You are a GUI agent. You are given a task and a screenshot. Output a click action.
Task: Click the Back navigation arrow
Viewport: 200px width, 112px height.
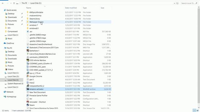point(3,3)
